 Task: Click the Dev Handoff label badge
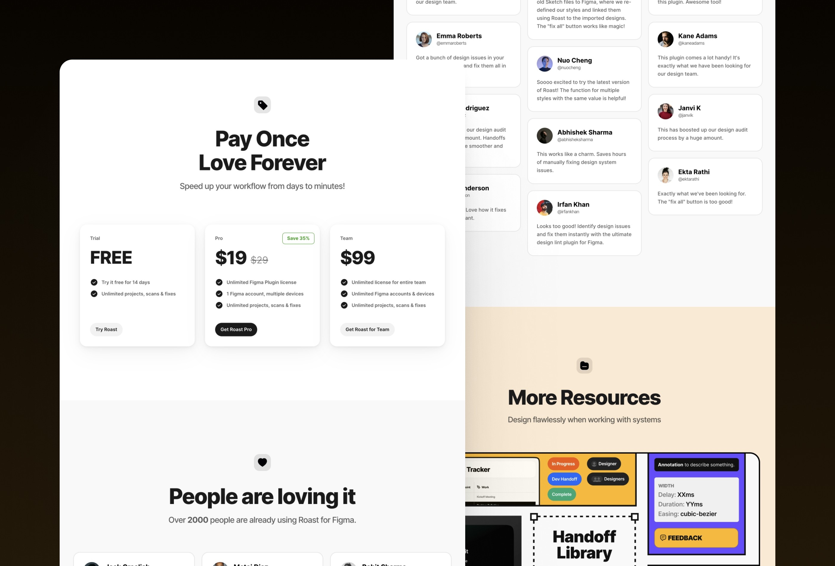(562, 479)
